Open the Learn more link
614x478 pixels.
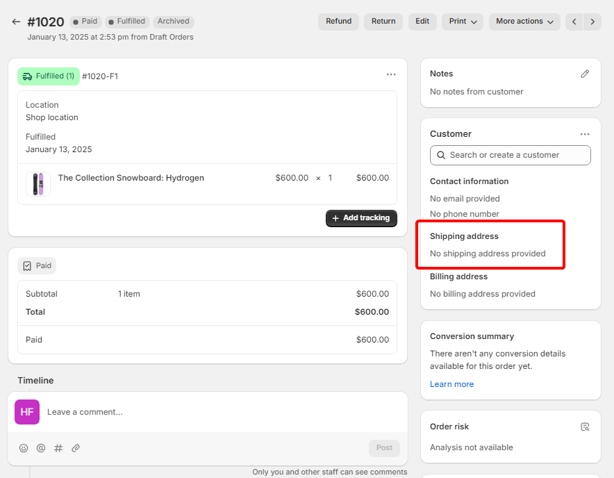coord(451,384)
